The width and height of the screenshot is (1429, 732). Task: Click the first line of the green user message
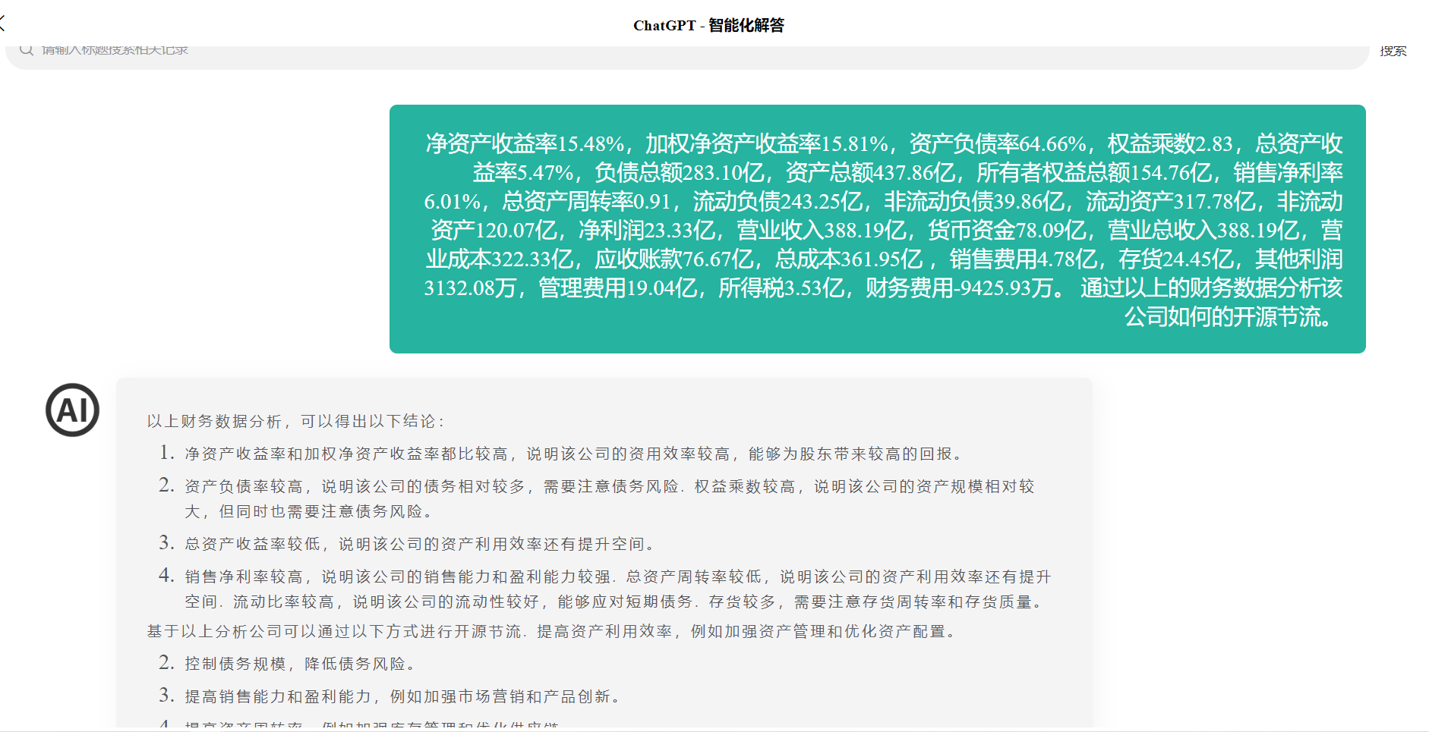pos(883,143)
